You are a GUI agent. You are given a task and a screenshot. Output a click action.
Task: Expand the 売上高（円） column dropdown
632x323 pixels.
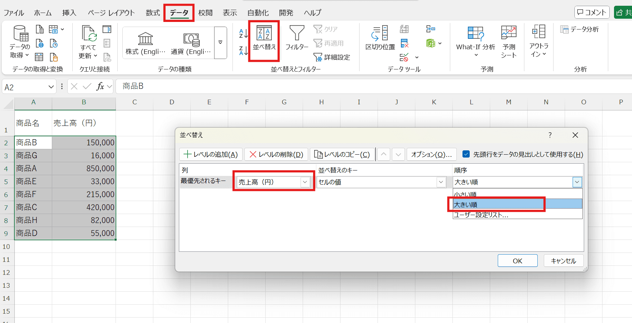point(305,182)
